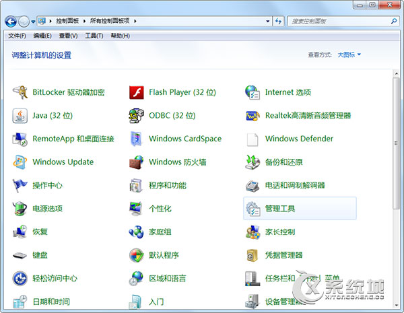The width and height of the screenshot is (404, 313).
Task: Click the Windows 防火墙 brick wall icon
Action: point(136,162)
